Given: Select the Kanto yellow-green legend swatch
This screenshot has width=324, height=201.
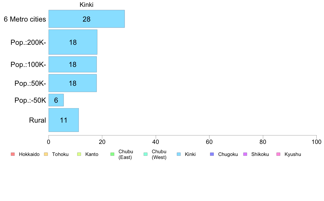Looking at the screenshot, I should coord(79,154).
